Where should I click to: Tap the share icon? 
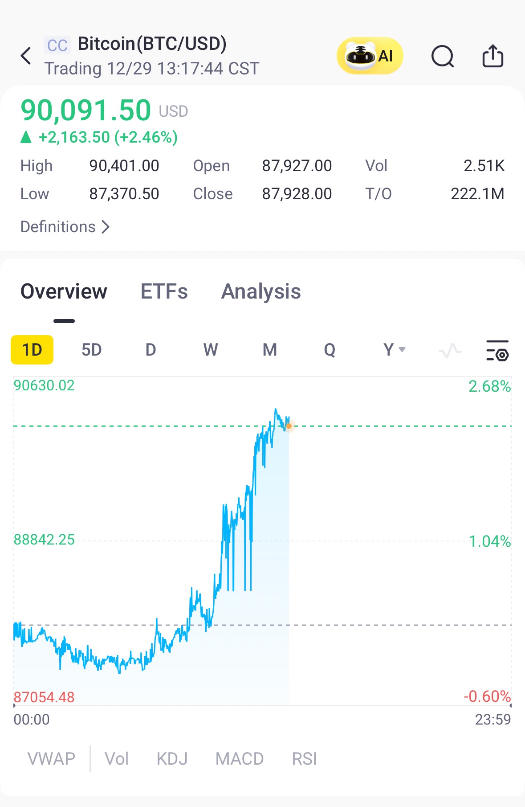(493, 56)
